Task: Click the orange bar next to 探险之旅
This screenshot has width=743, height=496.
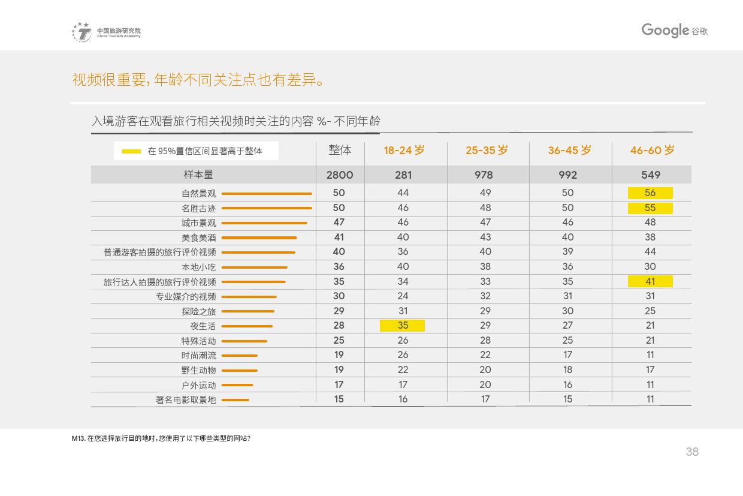Action: [x=247, y=311]
